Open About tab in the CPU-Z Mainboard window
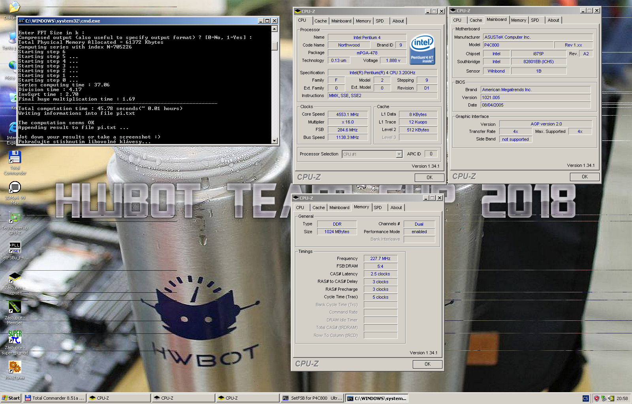 point(553,21)
